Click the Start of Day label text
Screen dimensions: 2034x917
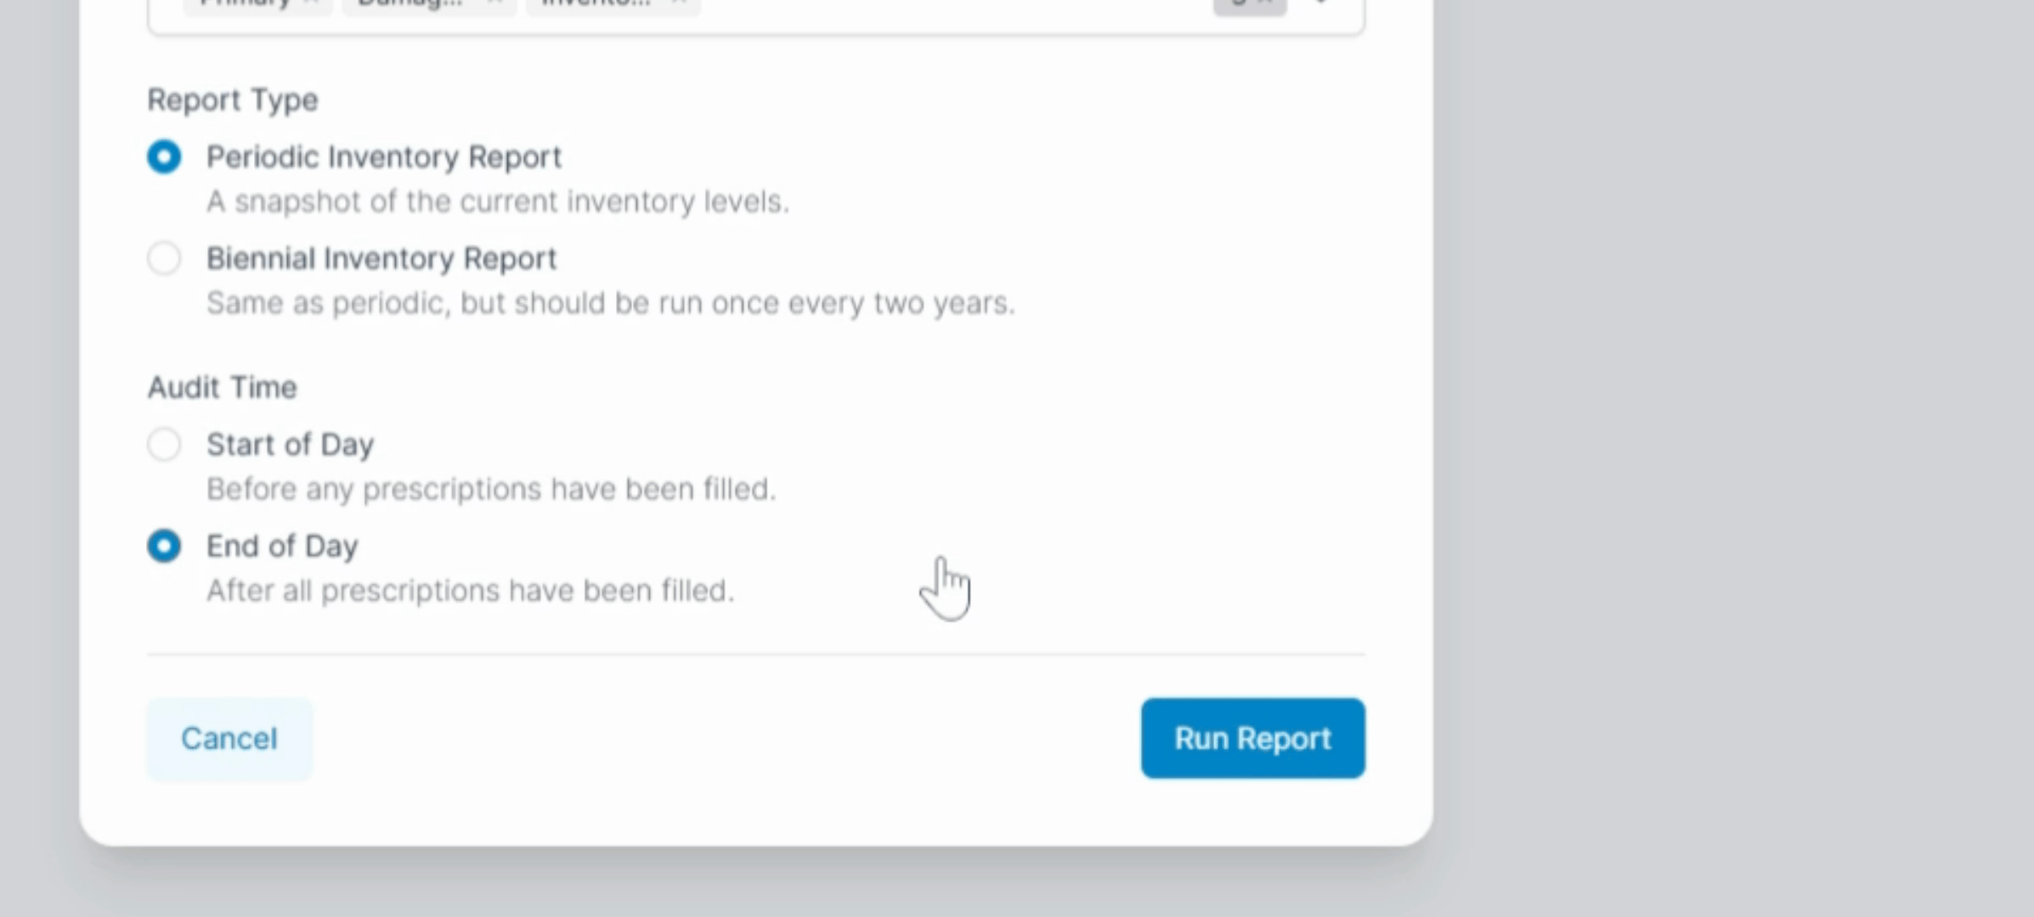(290, 443)
